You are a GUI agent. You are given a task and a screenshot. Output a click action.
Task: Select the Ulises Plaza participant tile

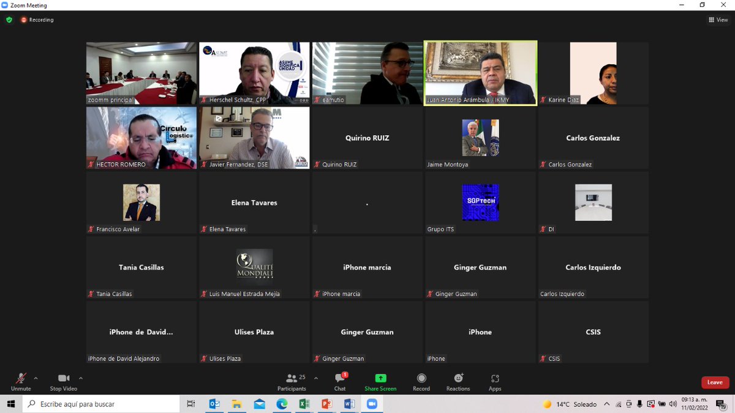[254, 332]
